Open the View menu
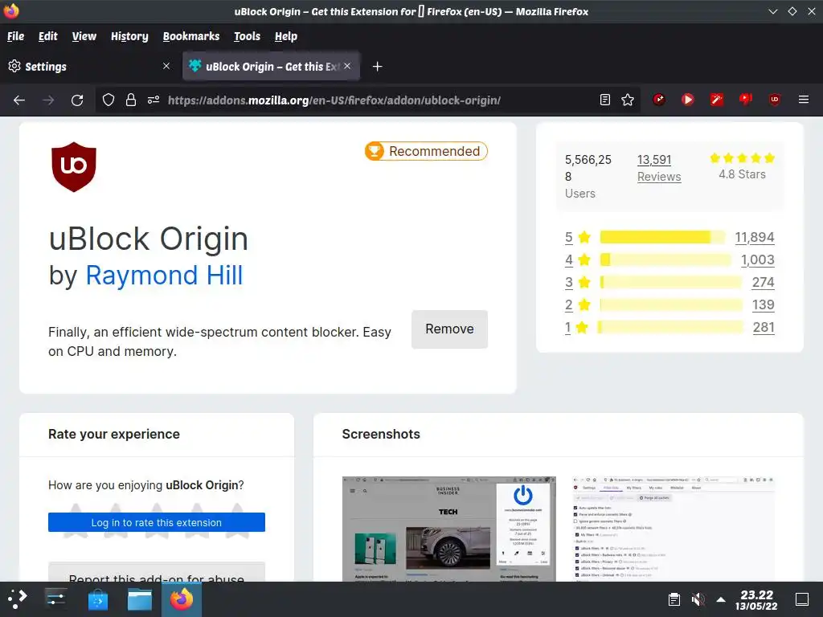Viewport: 823px width, 617px height. (84, 36)
